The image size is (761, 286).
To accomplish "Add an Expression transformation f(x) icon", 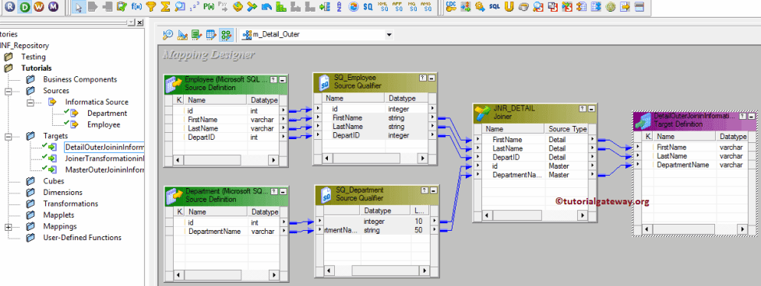I will tap(136, 7).
